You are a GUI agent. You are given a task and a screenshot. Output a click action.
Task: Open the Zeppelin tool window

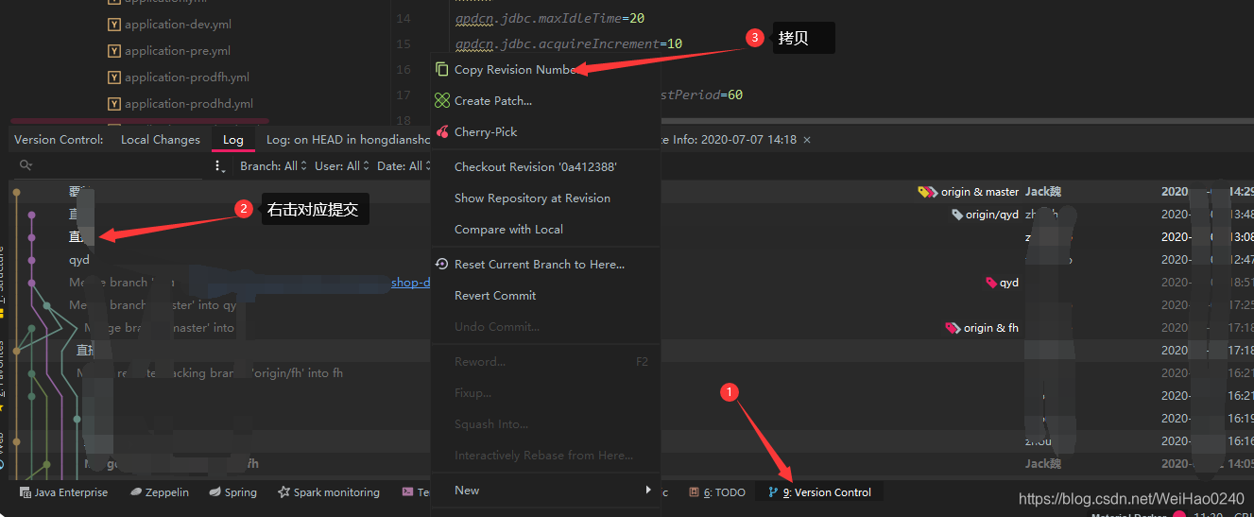click(x=160, y=492)
